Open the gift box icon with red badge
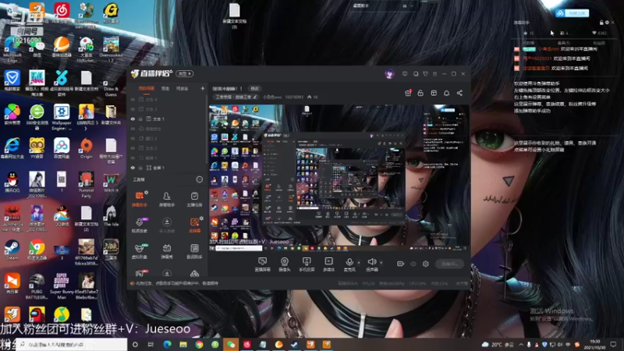Screen dimensions: 624x351 [x=408, y=93]
